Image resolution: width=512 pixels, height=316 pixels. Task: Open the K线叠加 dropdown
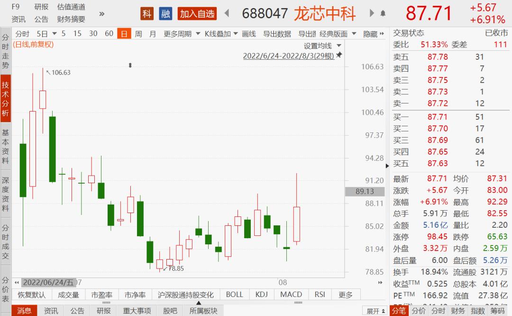click(x=221, y=34)
